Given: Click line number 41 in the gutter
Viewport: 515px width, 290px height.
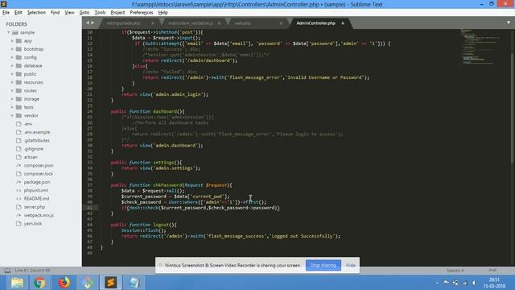Looking at the screenshot, I should point(89,208).
